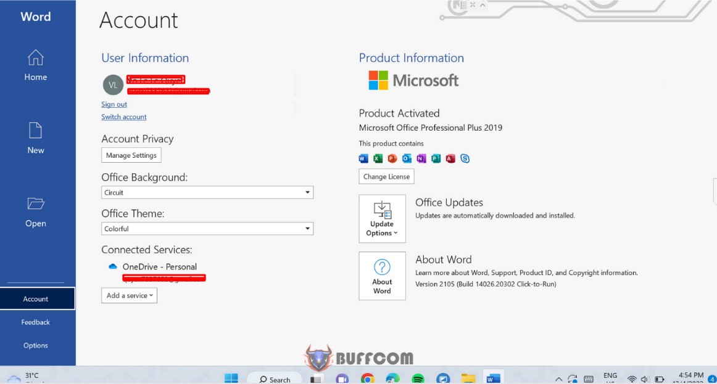Click the taskbar Search box
Viewport: 717px width, 384px height.
tap(275, 379)
